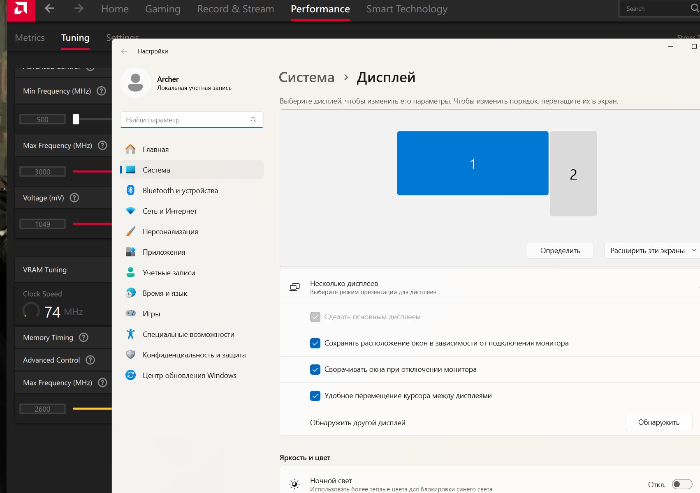This screenshot has width=700, height=493.
Task: Open the Archer local account name
Action: pyautogui.click(x=168, y=79)
